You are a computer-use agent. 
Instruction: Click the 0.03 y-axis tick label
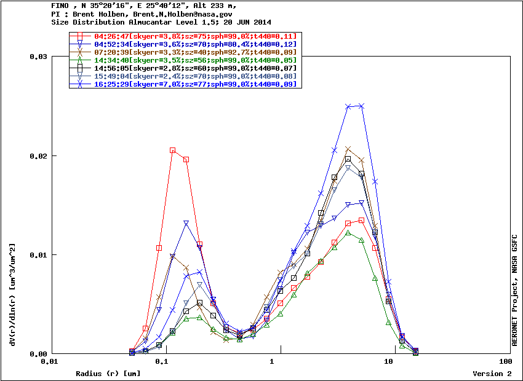coord(39,57)
